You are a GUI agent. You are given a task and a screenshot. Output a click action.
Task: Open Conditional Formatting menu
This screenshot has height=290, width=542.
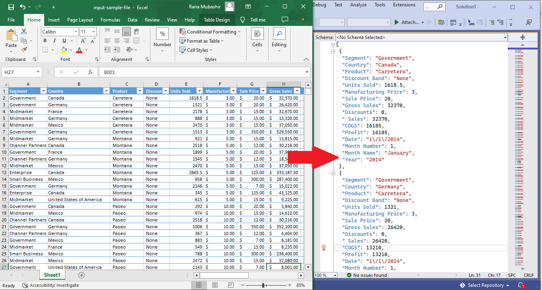point(210,31)
